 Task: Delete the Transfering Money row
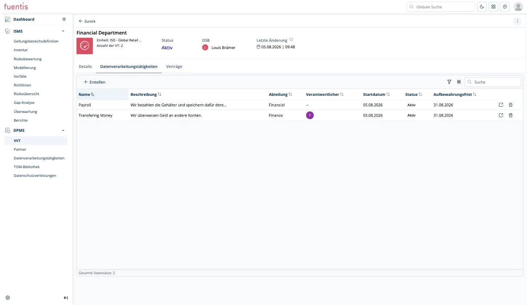pos(510,115)
